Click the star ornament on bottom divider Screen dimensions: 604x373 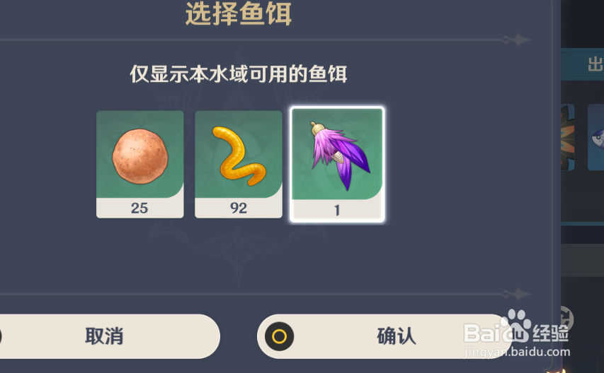pyautogui.click(x=517, y=295)
